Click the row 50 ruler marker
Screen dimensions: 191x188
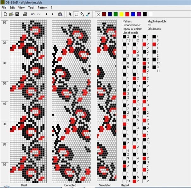click(4, 83)
